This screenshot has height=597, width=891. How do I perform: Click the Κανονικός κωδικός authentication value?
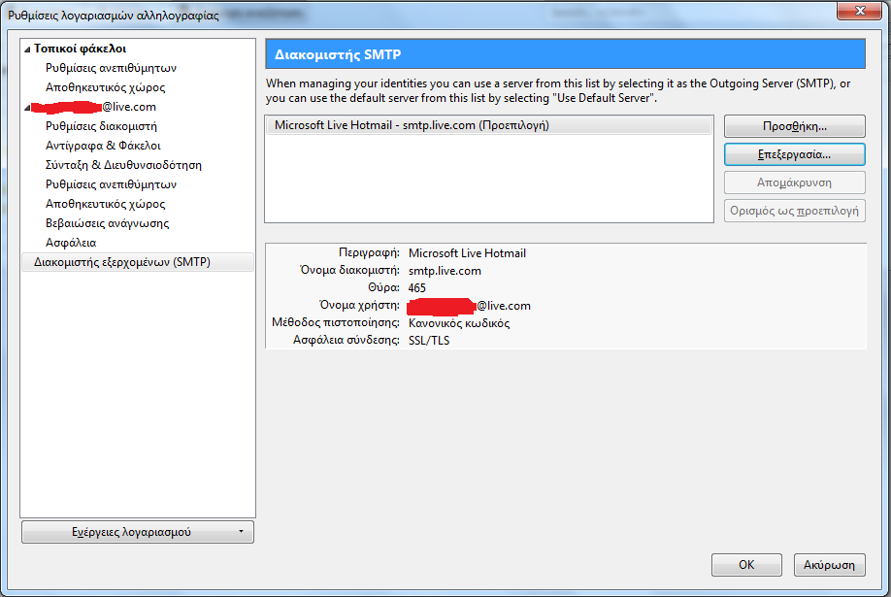pos(459,323)
